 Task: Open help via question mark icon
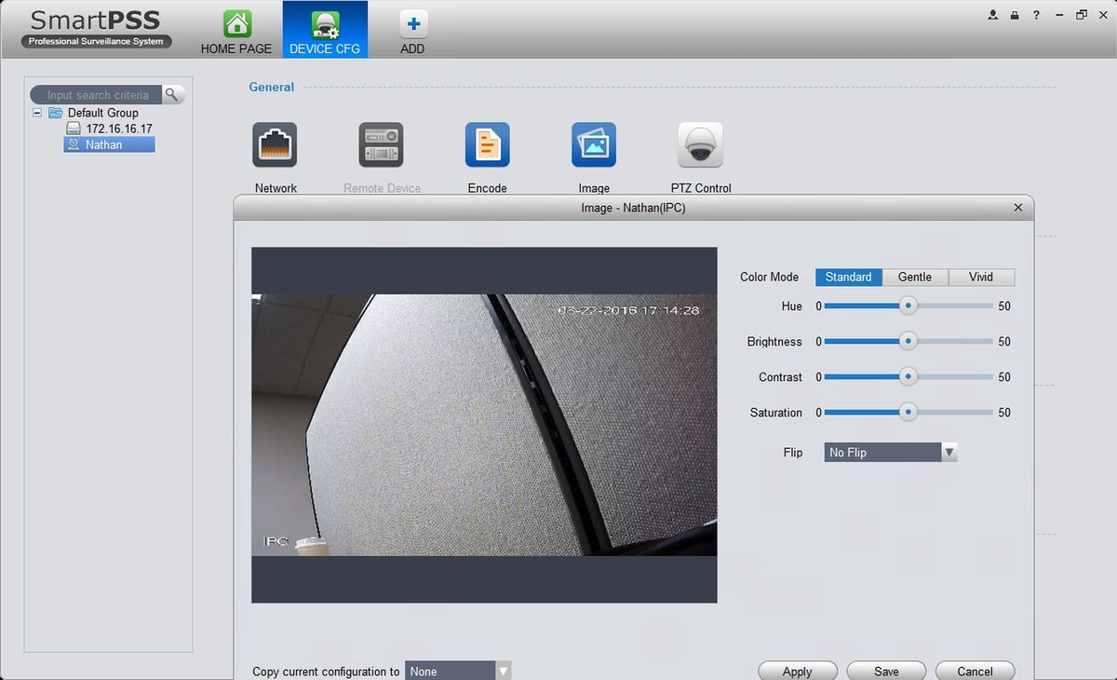tap(1036, 15)
